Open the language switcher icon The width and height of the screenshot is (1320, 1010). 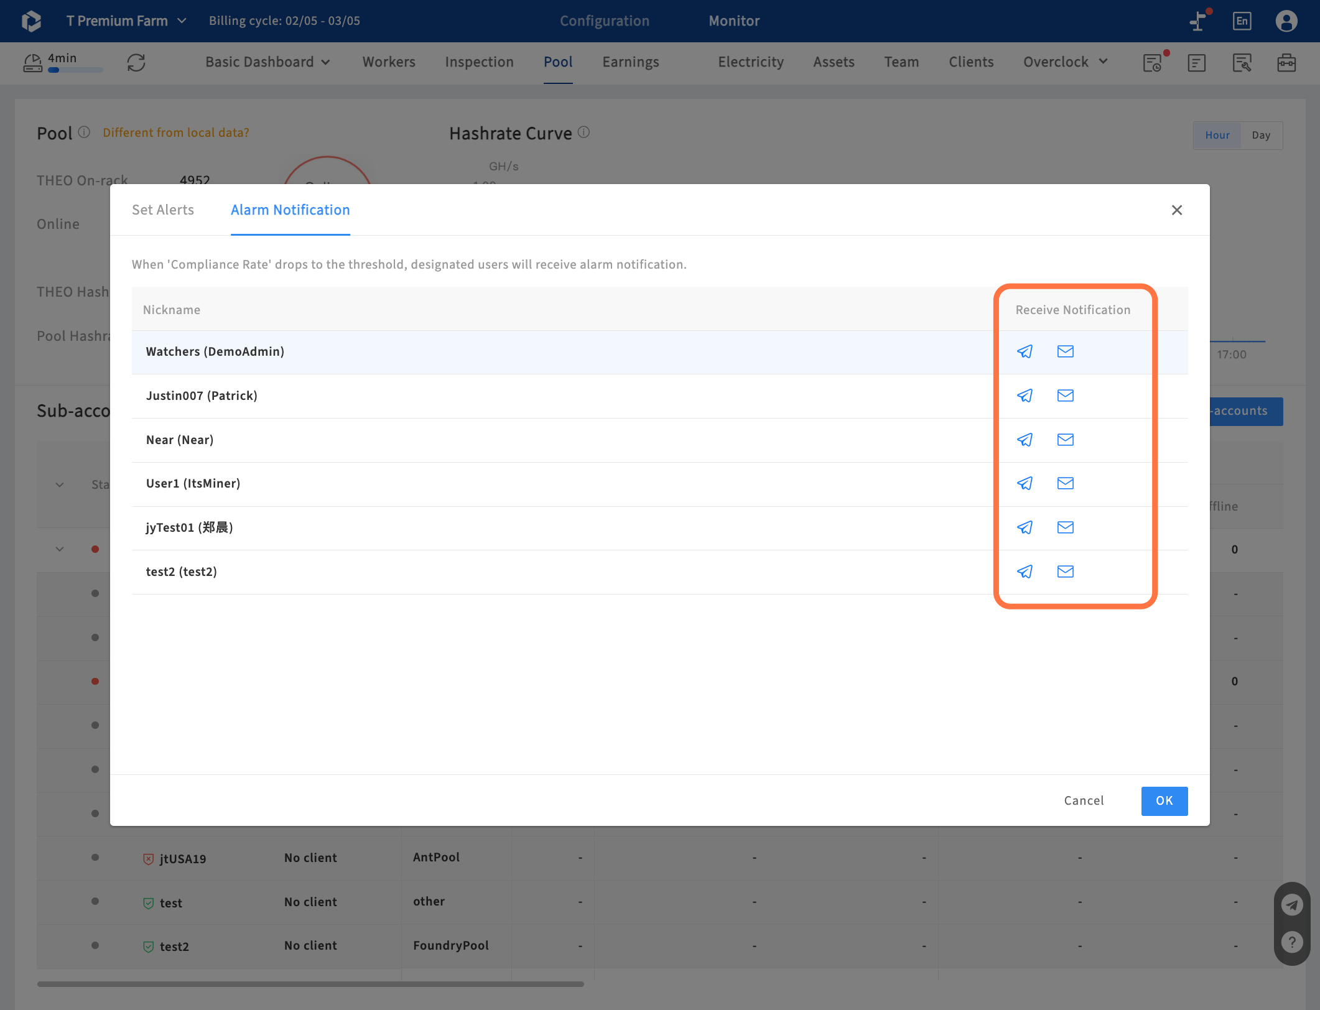tap(1242, 21)
